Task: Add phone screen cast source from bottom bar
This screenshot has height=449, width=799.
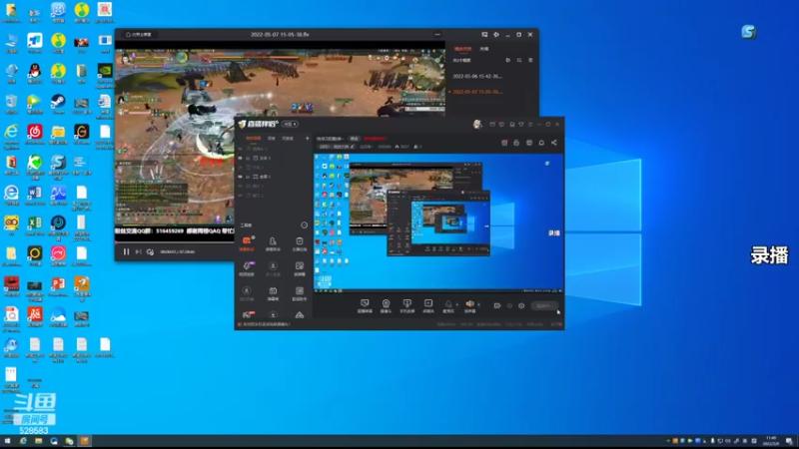Action: (406, 305)
